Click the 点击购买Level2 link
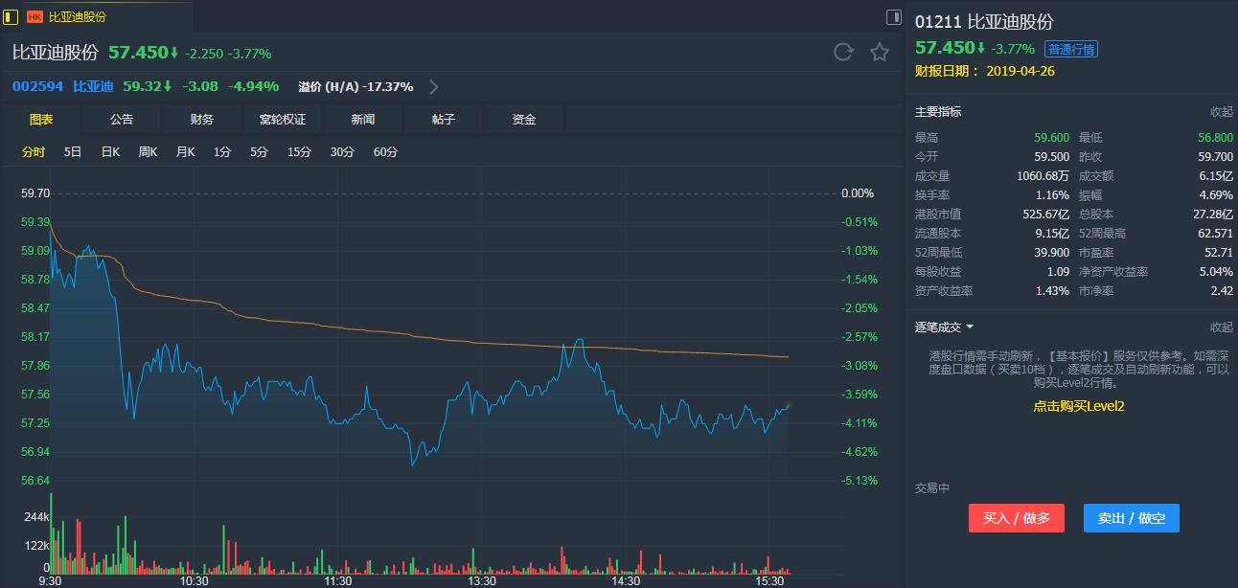The image size is (1238, 588). point(1078,406)
